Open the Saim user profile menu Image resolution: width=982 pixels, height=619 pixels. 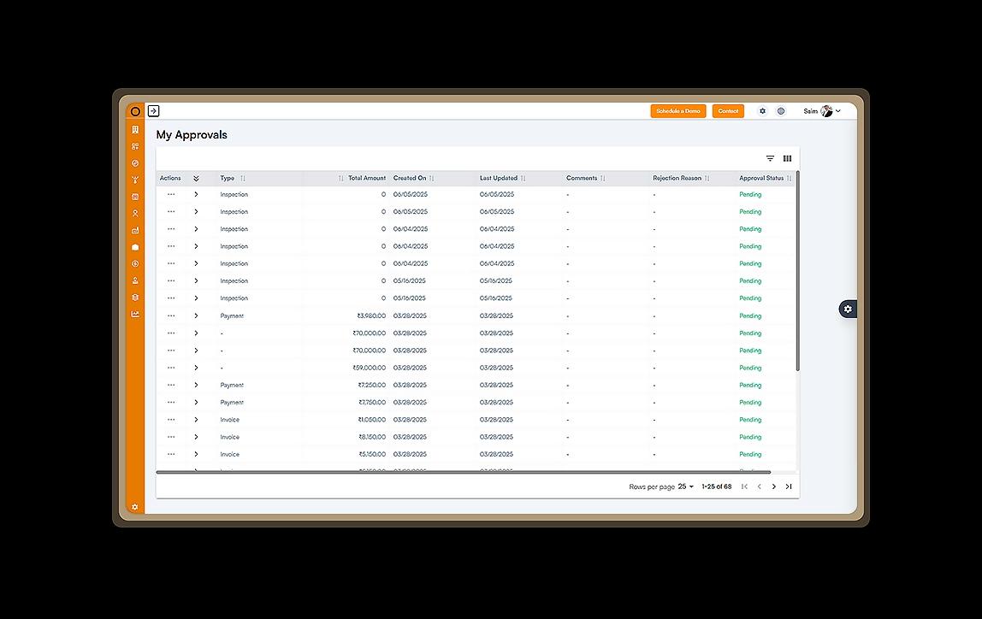click(822, 111)
